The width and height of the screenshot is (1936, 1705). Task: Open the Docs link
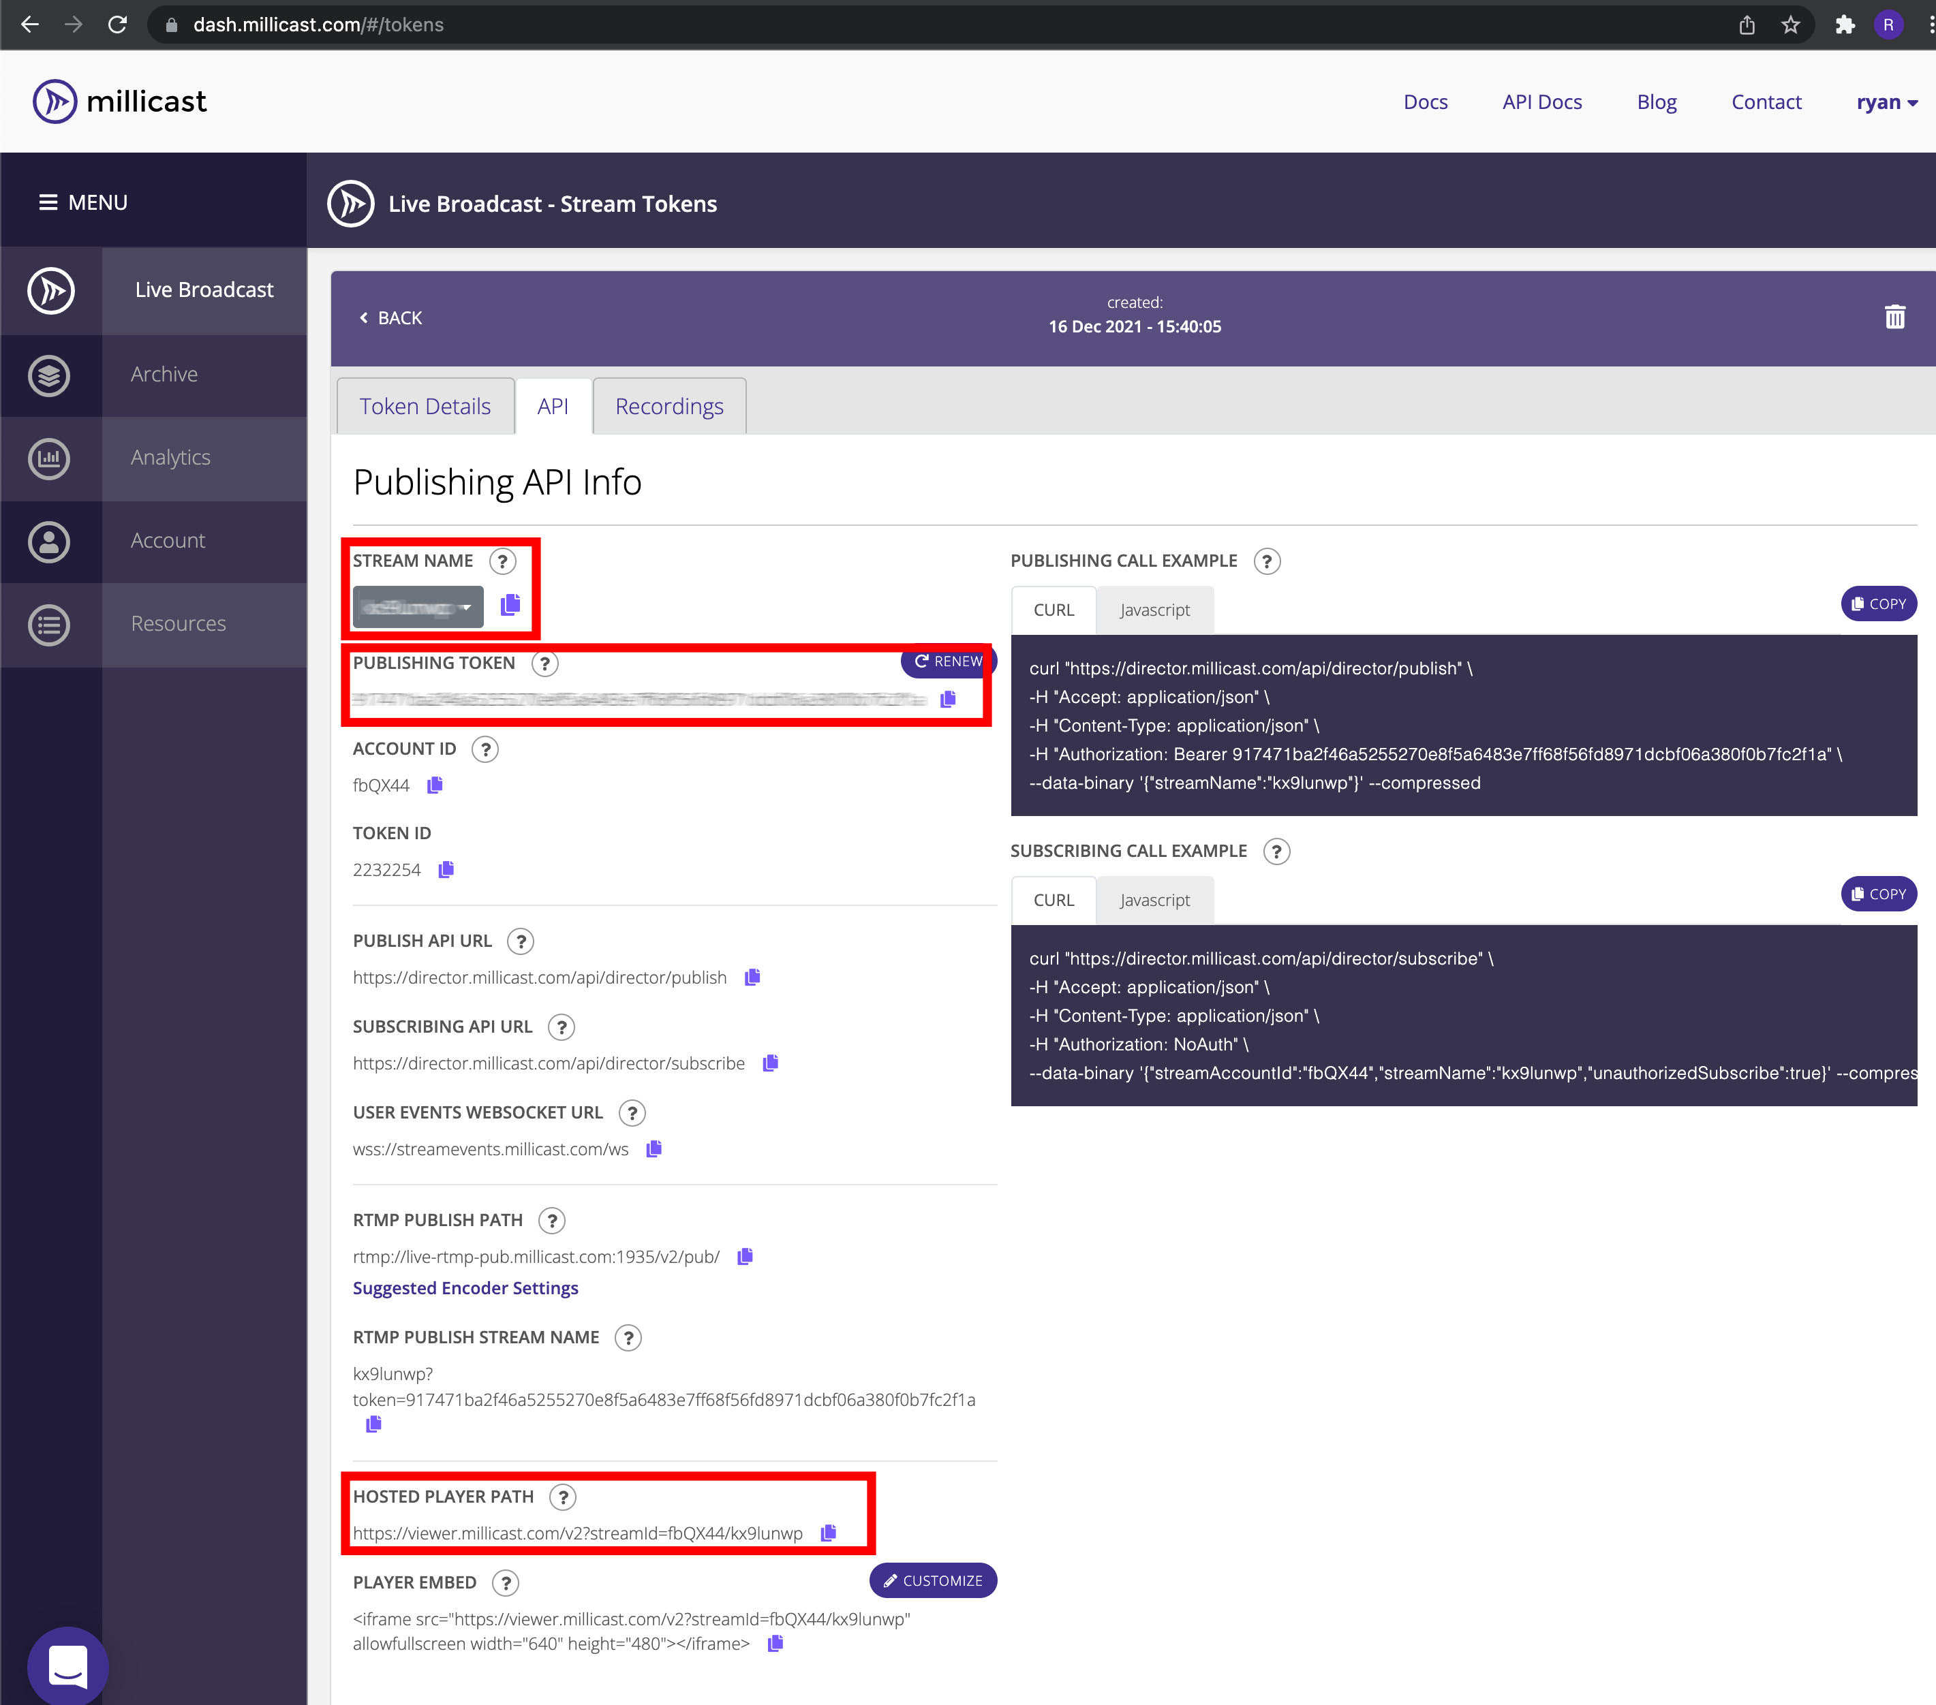pyautogui.click(x=1424, y=102)
